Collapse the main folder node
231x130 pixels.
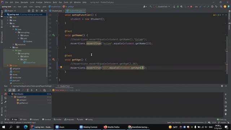pos(10,26)
